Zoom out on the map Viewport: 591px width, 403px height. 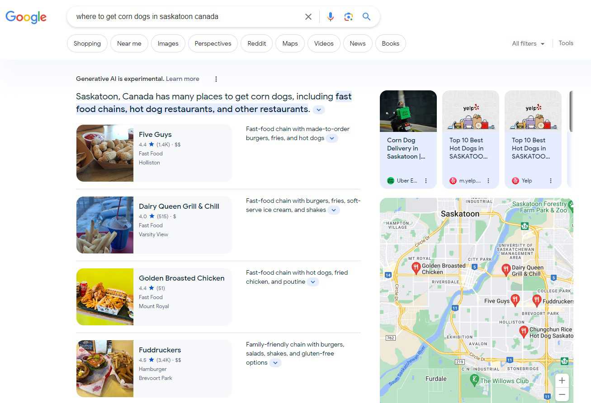(562, 394)
